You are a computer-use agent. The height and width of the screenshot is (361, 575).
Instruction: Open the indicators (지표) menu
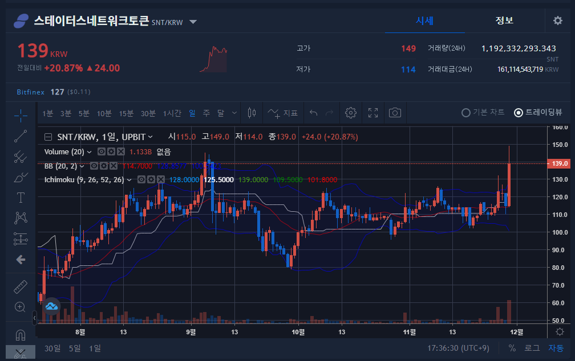282,113
